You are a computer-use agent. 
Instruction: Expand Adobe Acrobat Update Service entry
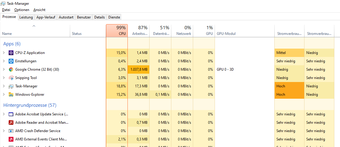click(x=4, y=114)
